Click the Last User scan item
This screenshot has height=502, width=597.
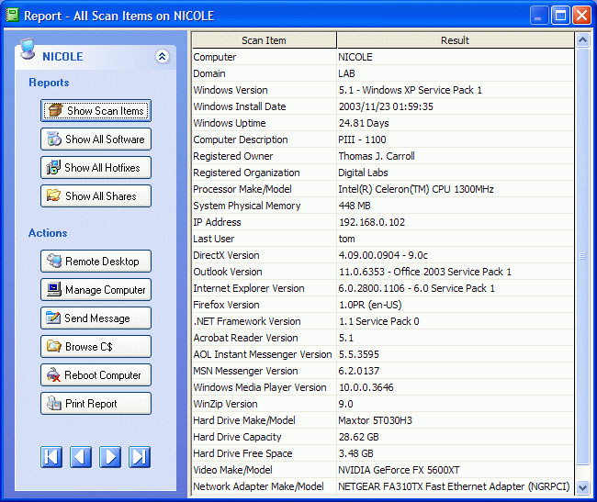214,239
